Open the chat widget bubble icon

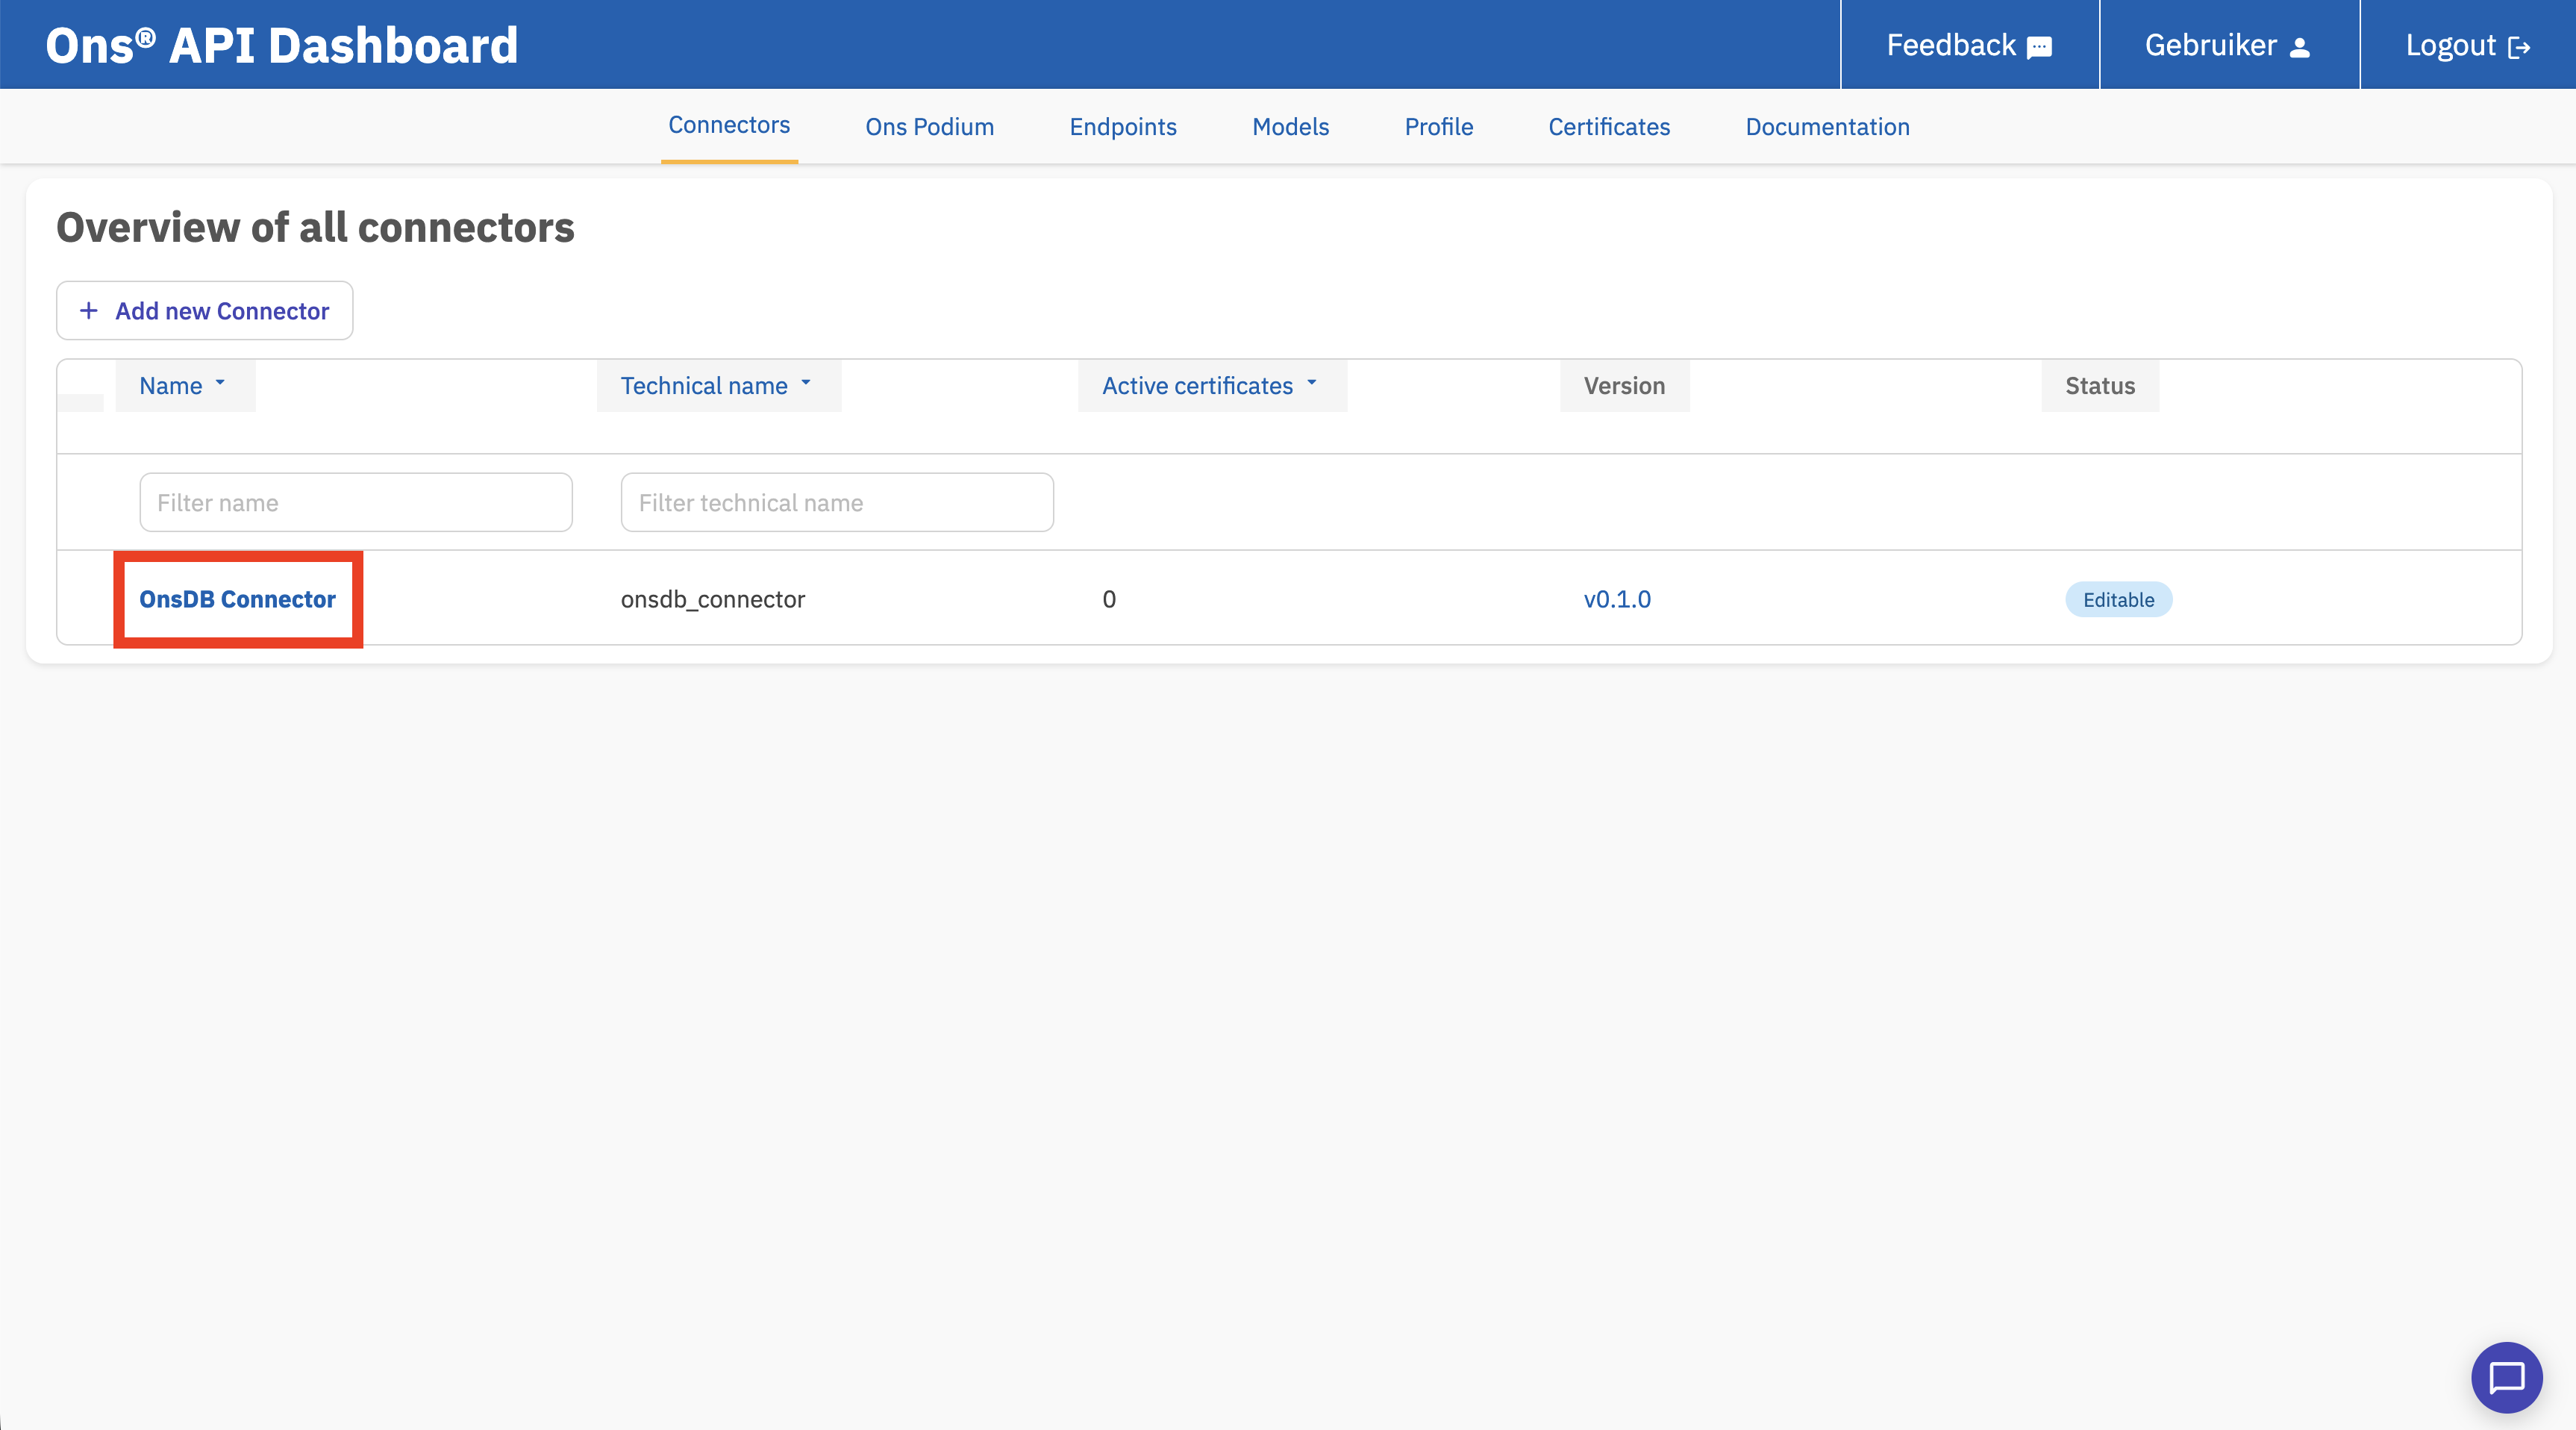point(2506,1377)
